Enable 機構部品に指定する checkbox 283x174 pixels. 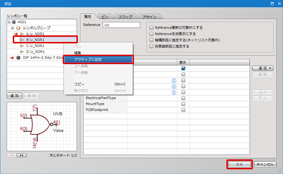(x=151, y=40)
